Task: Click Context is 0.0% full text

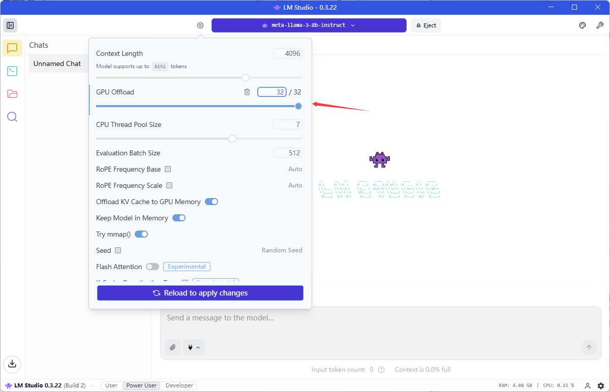Action: tap(423, 370)
